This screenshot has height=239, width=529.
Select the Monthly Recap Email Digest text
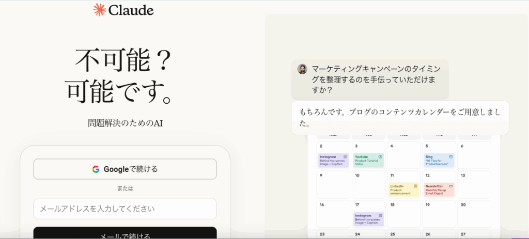435,192
